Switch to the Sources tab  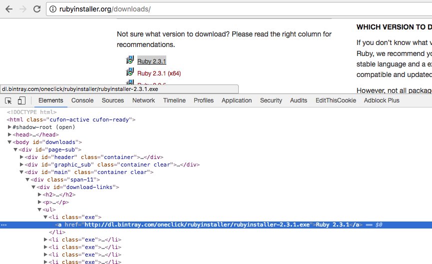pyautogui.click(x=113, y=100)
